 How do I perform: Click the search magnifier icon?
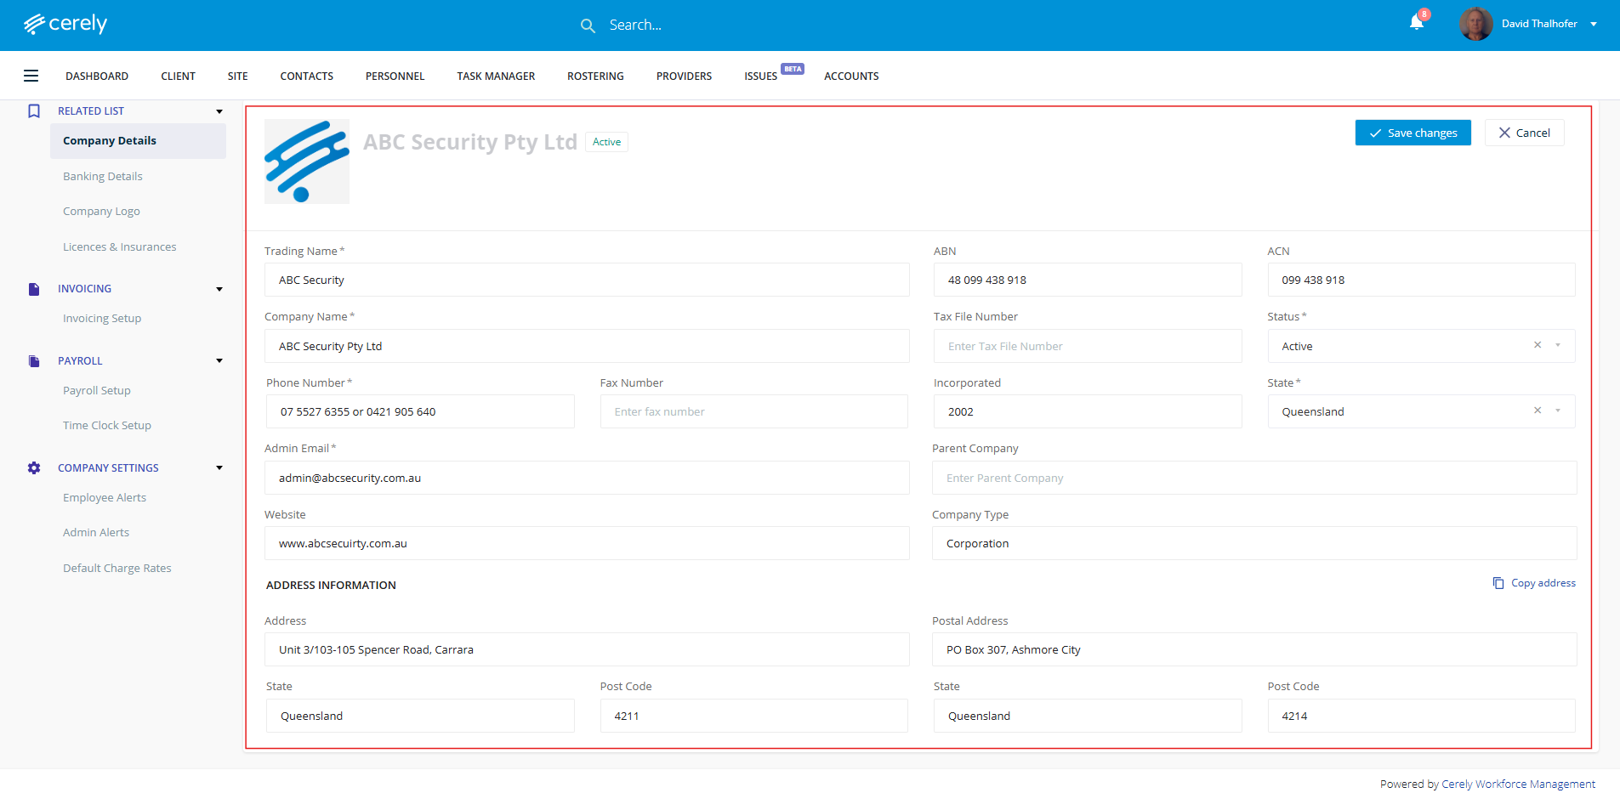pos(588,25)
